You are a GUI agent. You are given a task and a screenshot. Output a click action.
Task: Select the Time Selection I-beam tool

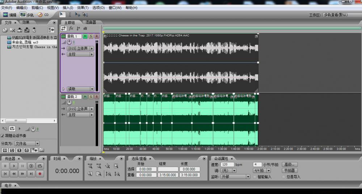point(70,14)
